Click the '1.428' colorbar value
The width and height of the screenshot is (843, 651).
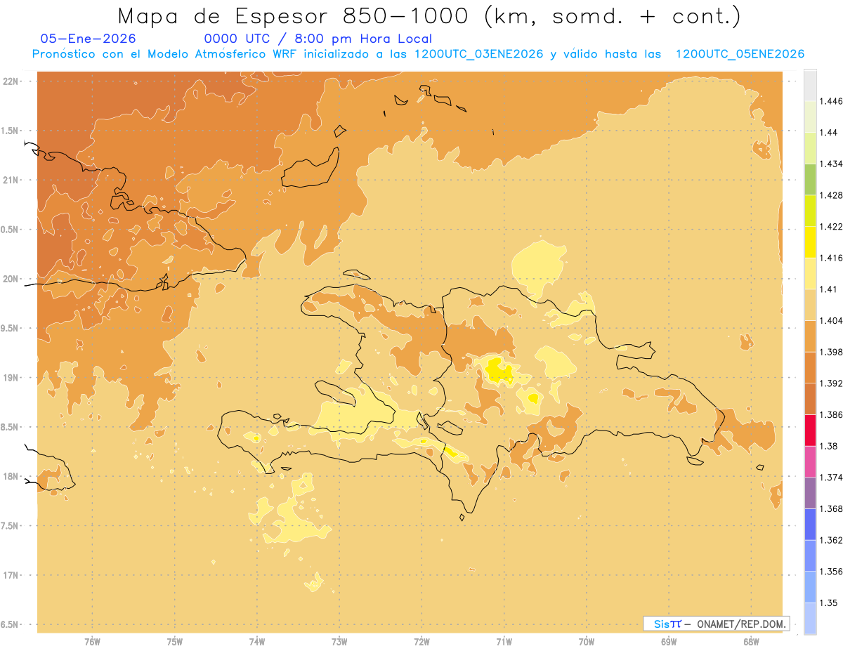831,195
